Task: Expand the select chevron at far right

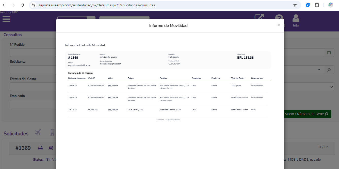Action: click(x=331, y=87)
